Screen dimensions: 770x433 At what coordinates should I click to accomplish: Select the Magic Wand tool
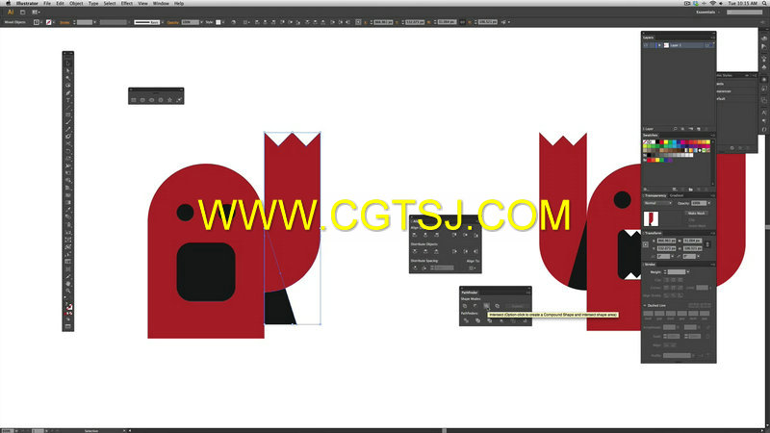pyautogui.click(x=68, y=78)
